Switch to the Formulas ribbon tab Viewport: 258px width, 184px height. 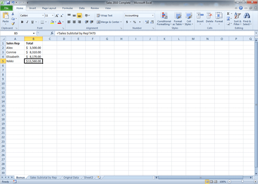67,8
